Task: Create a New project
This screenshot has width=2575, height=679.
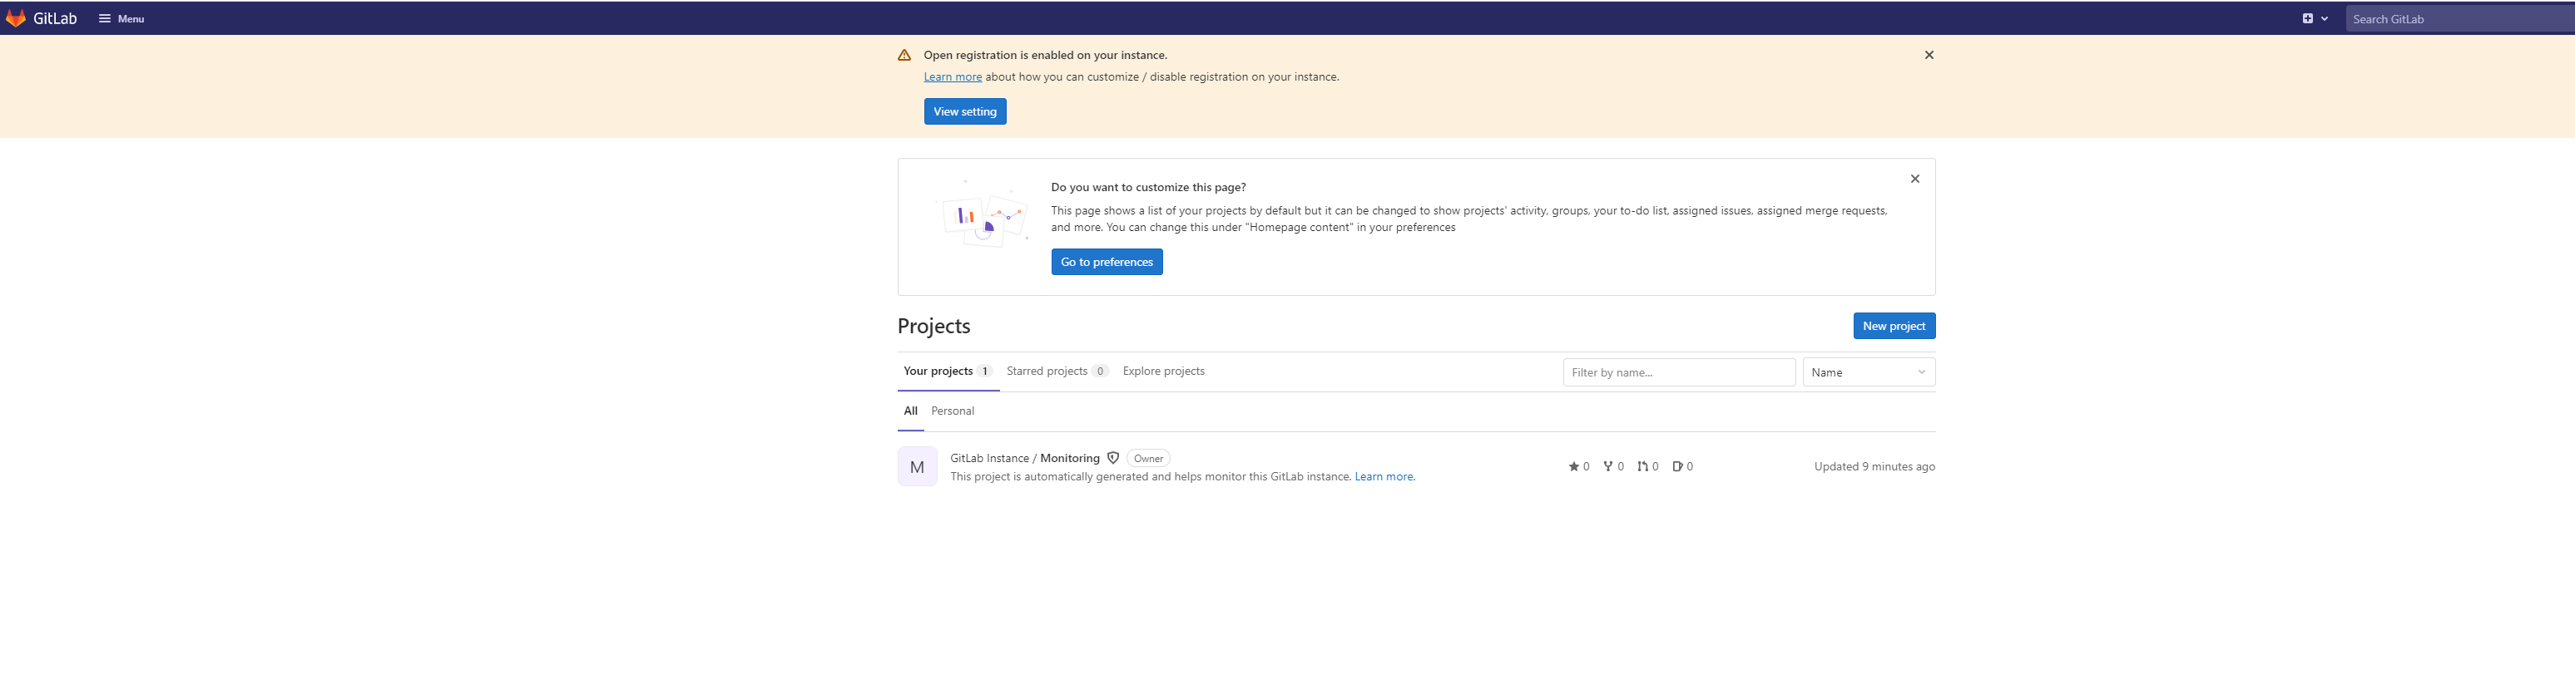Action: (x=1894, y=327)
